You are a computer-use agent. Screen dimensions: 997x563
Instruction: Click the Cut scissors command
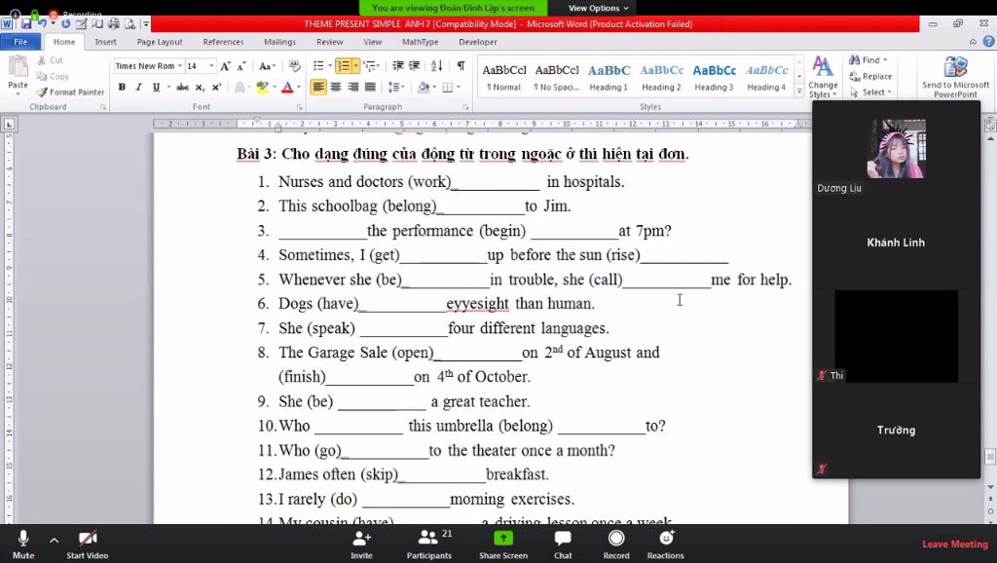[50, 59]
